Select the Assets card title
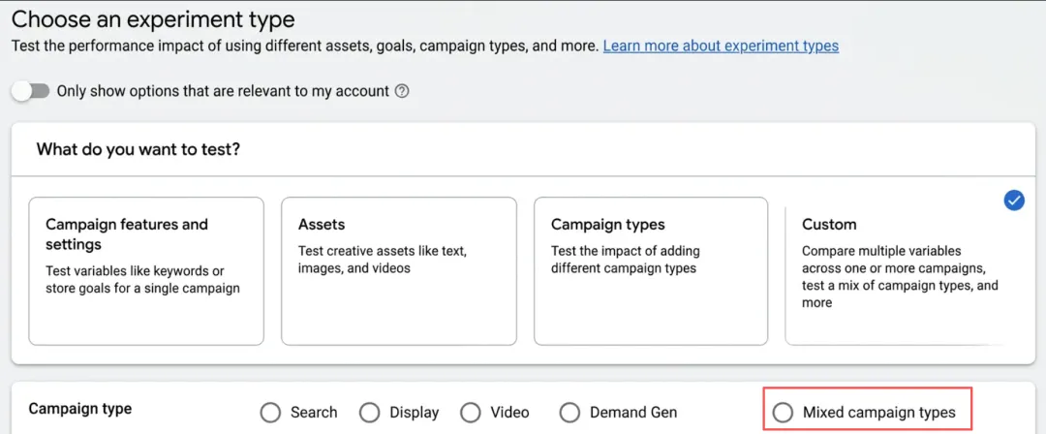This screenshot has height=434, width=1046. pyautogui.click(x=322, y=224)
